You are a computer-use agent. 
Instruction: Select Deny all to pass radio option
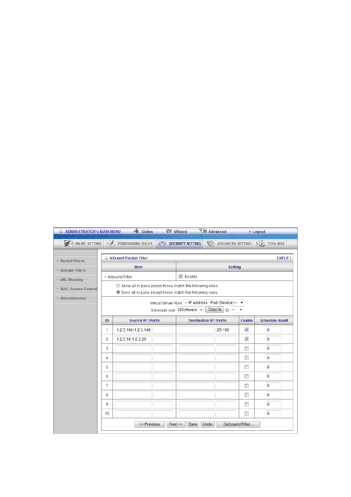point(118,292)
